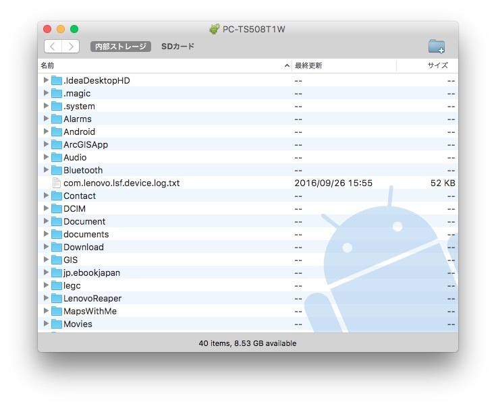The height and width of the screenshot is (406, 496).
Task: Select the MapsWithMe folder icon
Action: [x=57, y=311]
